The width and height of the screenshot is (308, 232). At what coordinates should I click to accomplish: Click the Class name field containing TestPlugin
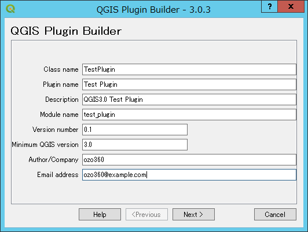[x=189, y=69]
